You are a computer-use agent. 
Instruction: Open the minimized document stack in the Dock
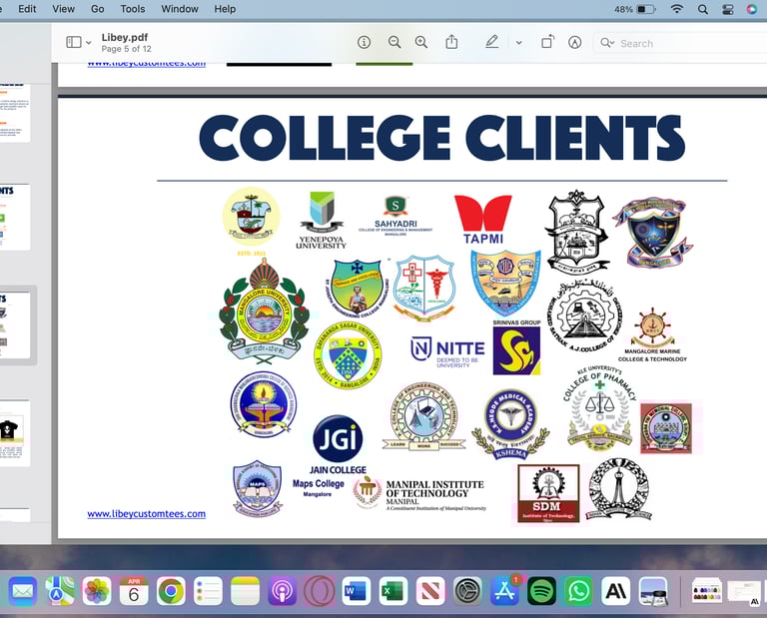click(x=706, y=591)
